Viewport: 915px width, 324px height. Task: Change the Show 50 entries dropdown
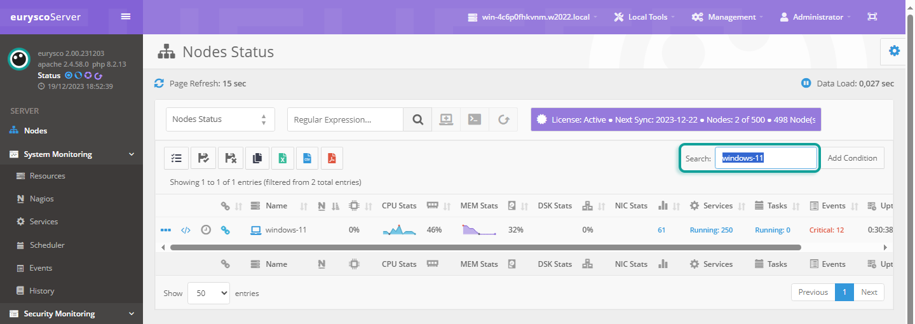[x=208, y=293]
